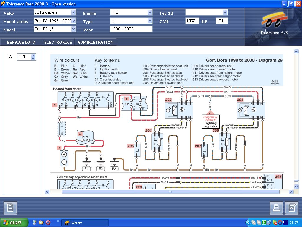Viewport: 302px width, 227px height.
Task: Click the Windows start button
Action: click(14, 223)
